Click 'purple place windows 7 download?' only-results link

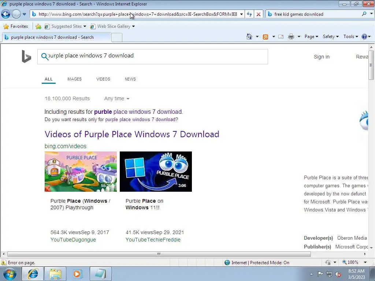(141, 120)
